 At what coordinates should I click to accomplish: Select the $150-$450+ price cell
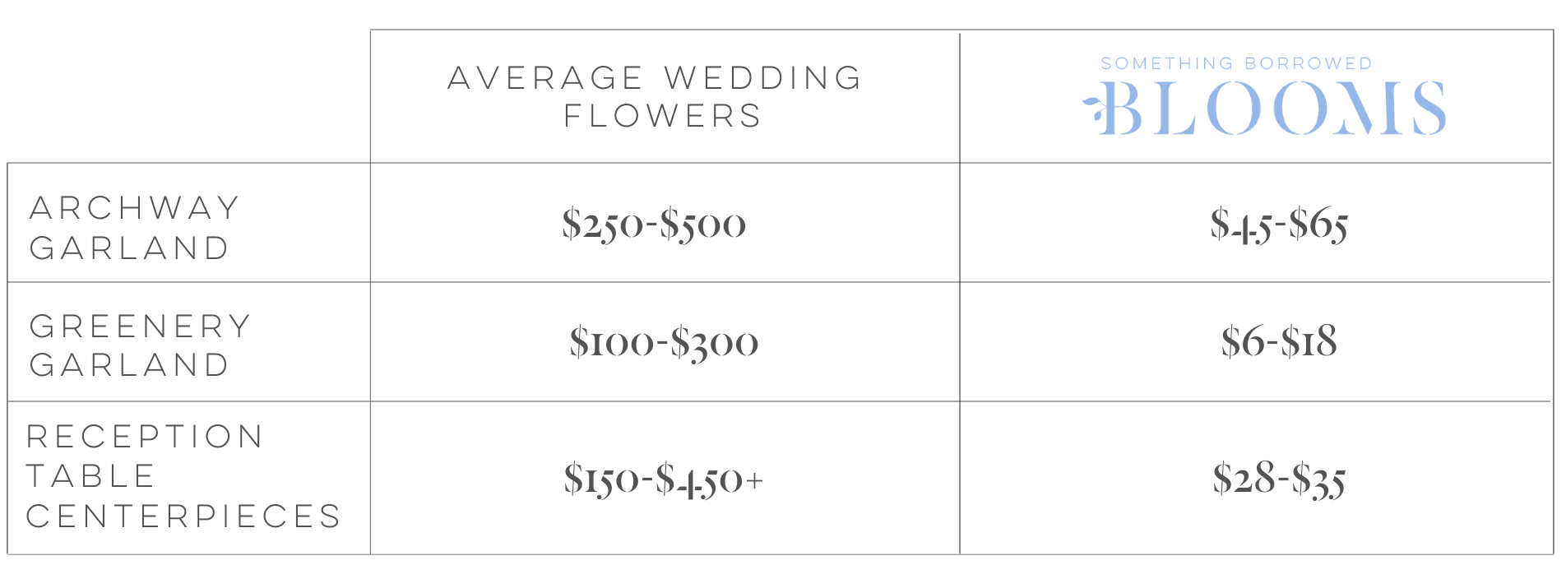[664, 479]
